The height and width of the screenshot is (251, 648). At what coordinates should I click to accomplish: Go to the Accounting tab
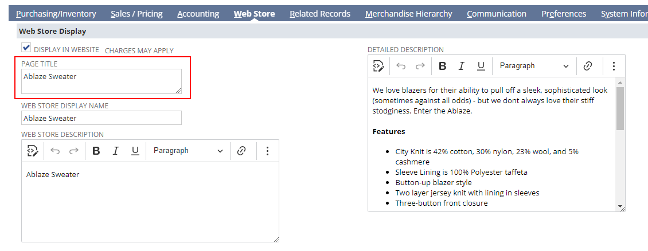pos(198,14)
